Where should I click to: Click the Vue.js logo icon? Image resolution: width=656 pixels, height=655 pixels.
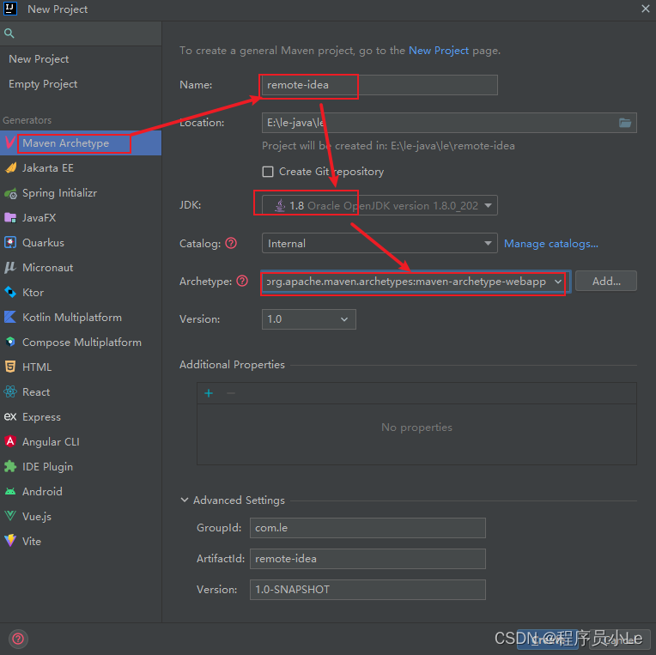pyautogui.click(x=10, y=516)
